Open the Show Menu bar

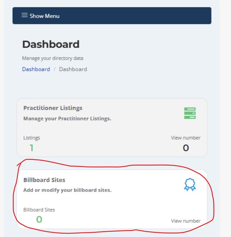pos(112,16)
